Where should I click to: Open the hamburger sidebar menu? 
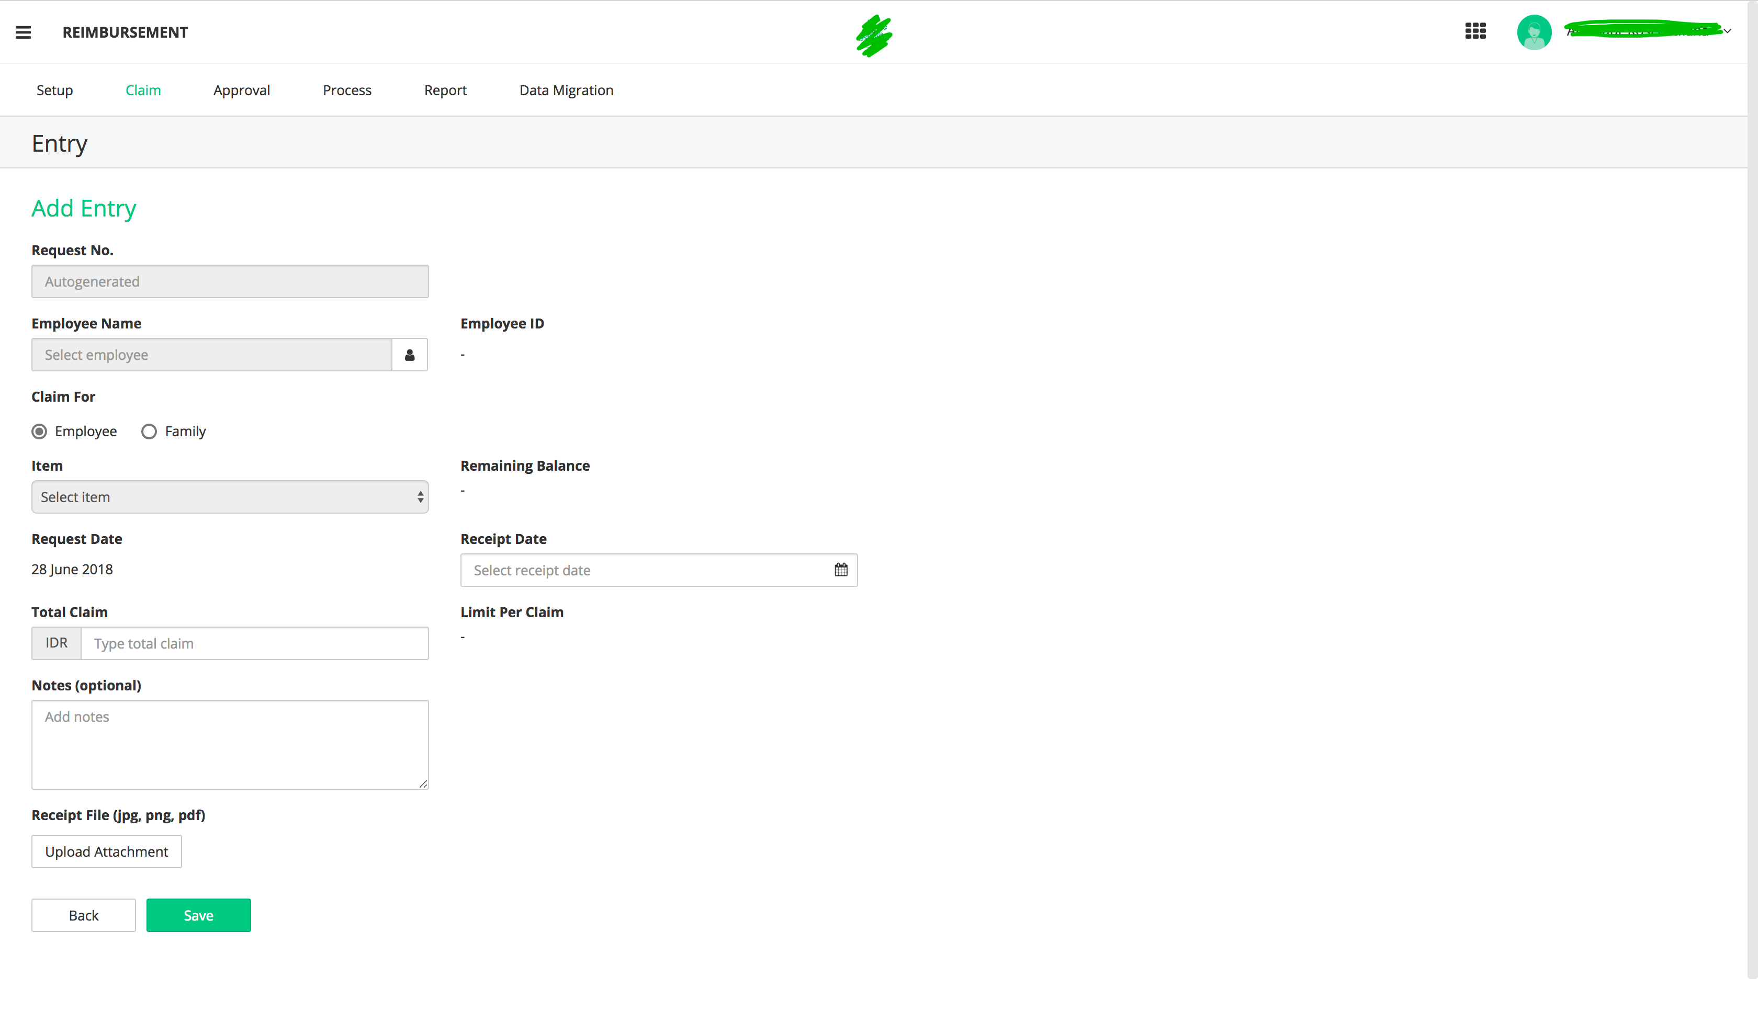[23, 32]
